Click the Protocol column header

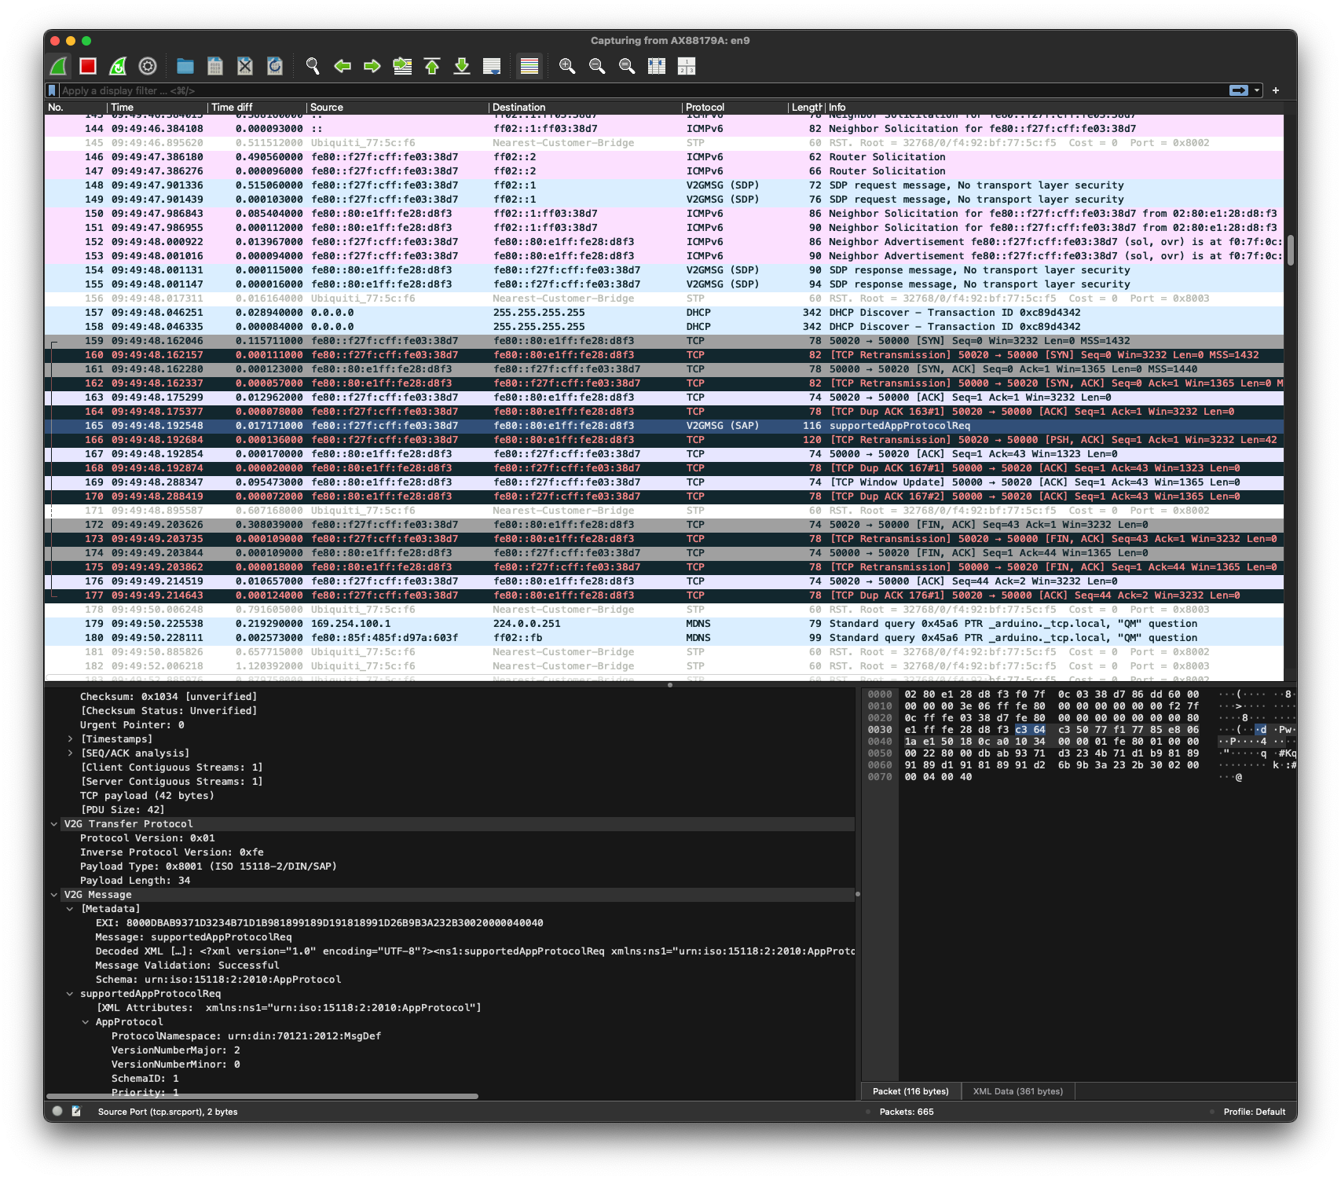(x=705, y=108)
